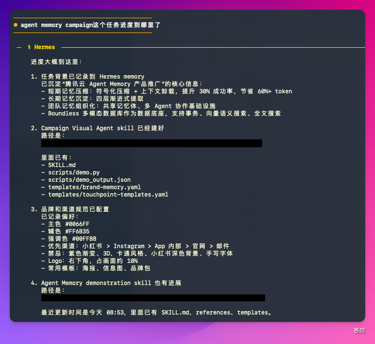This screenshot has height=344, width=375.
Task: Click the line starting '优先渠道:小红书'
Action: tap(135, 246)
